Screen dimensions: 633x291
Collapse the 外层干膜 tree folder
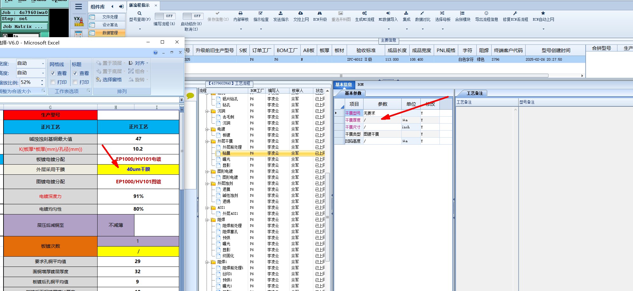[207, 141]
